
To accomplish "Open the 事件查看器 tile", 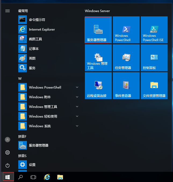I will [x=126, y=86].
